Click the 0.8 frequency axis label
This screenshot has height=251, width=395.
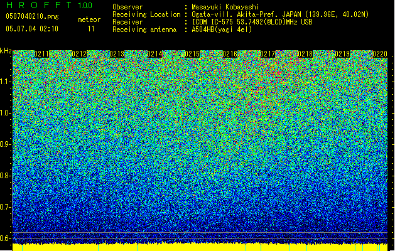pyautogui.click(x=5, y=176)
